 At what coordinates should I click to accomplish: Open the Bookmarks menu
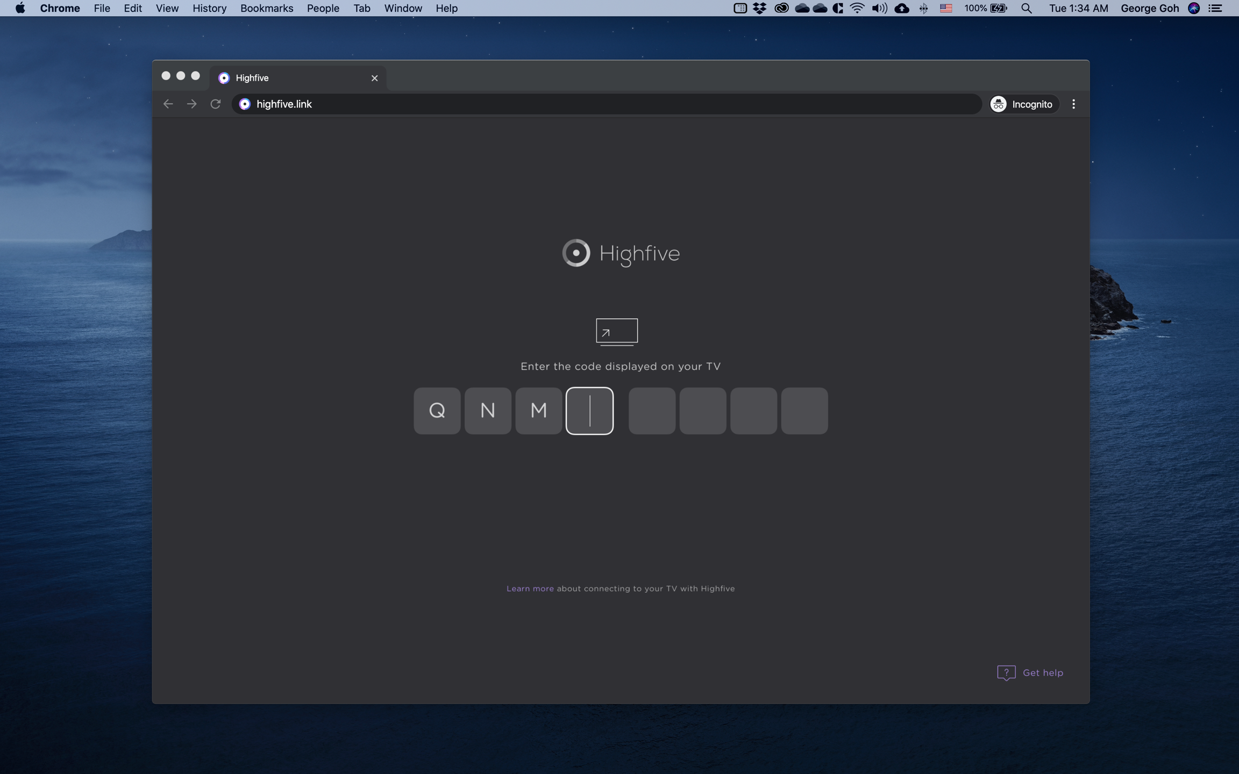click(x=267, y=8)
